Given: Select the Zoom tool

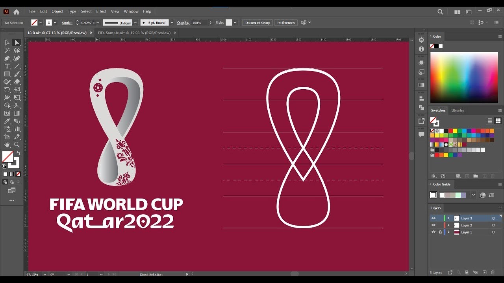Looking at the screenshot, I should pos(17,145).
